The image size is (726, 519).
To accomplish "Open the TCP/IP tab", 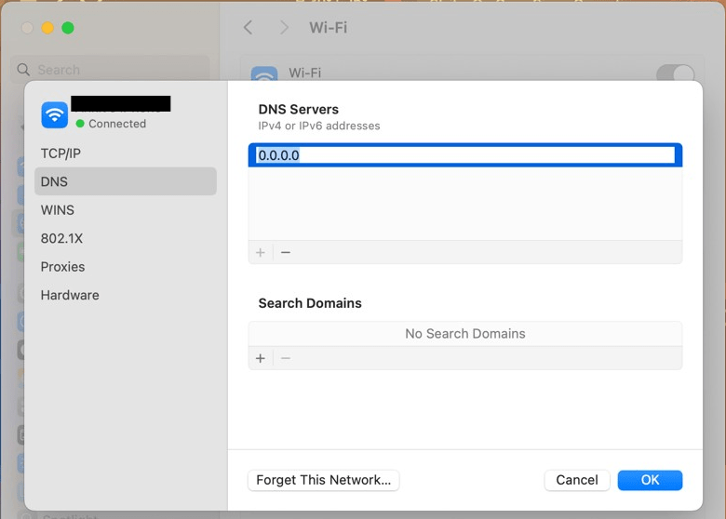I will [60, 153].
